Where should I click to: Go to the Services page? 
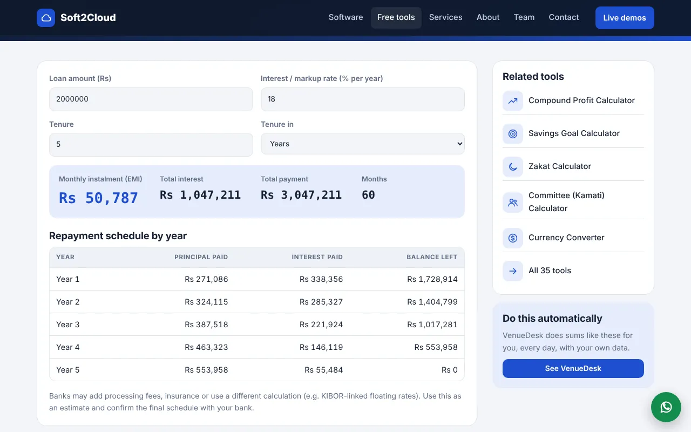click(x=446, y=17)
